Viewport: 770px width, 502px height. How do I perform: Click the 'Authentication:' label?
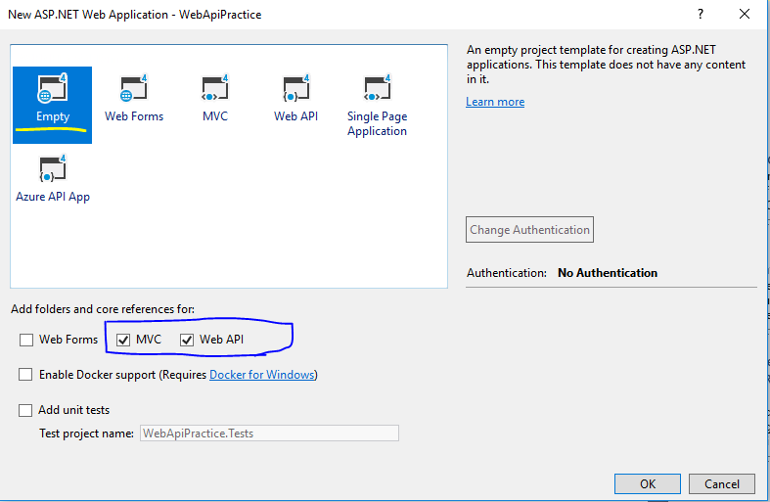[506, 273]
